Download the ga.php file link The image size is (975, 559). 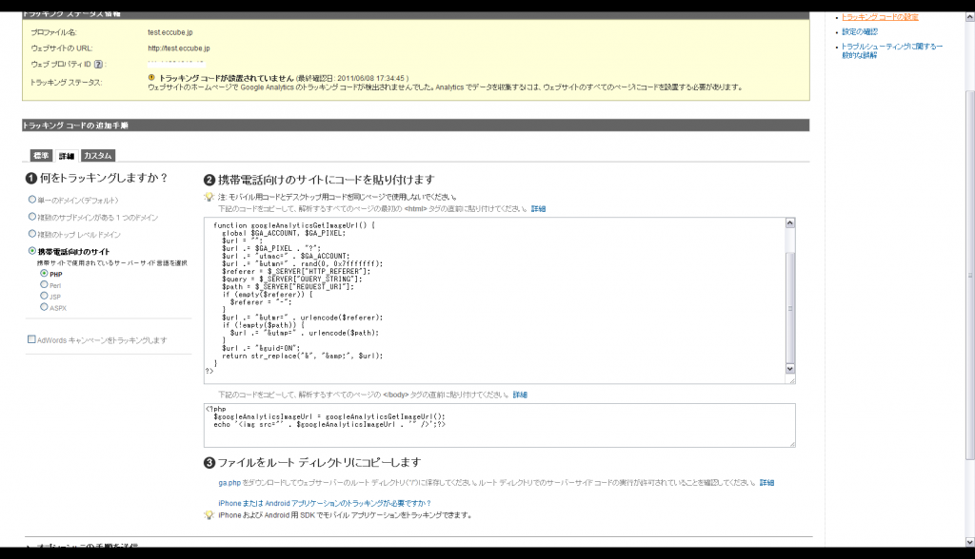(x=229, y=483)
